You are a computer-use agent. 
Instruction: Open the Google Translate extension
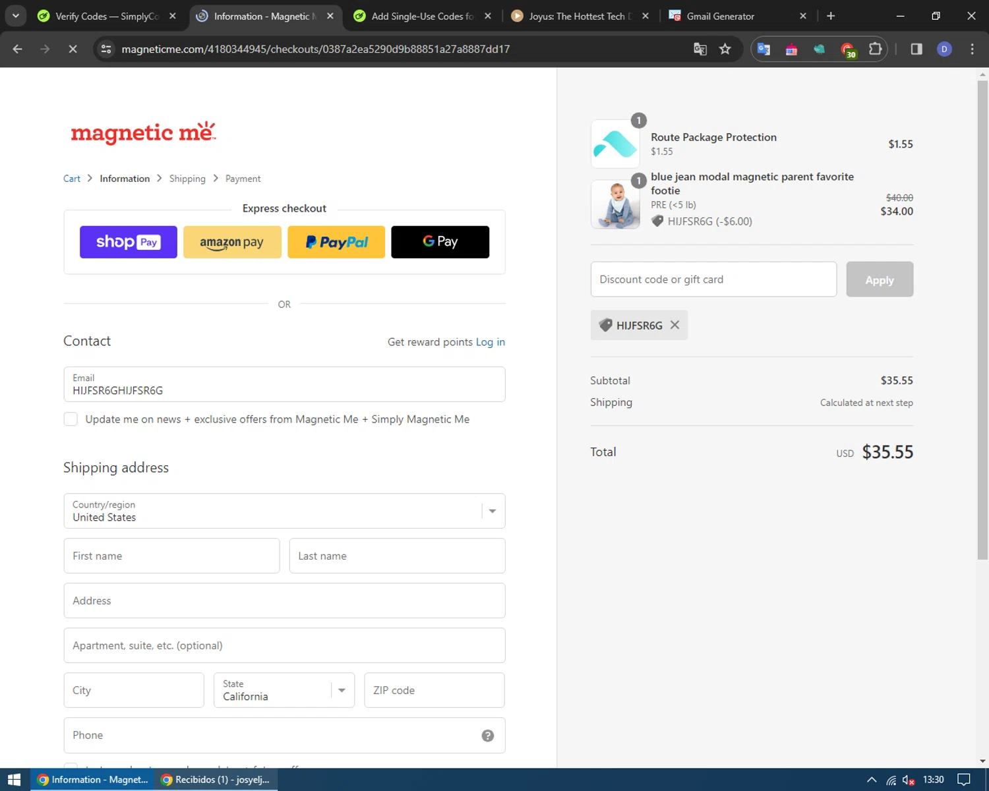tap(764, 49)
